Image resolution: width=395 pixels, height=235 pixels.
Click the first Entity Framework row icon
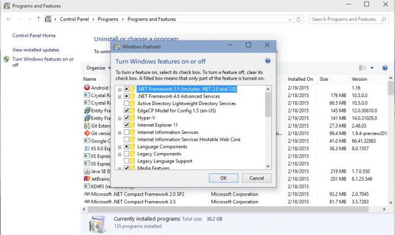[87, 111]
